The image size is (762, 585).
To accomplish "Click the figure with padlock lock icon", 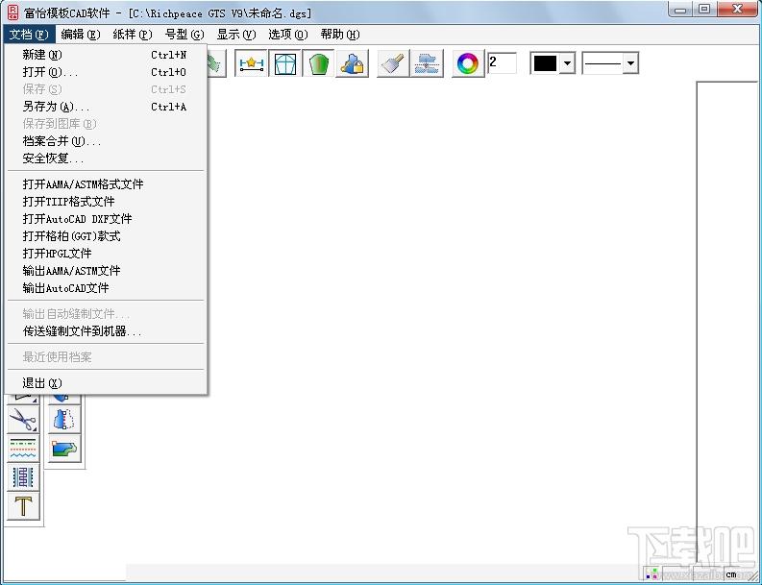I will click(352, 63).
